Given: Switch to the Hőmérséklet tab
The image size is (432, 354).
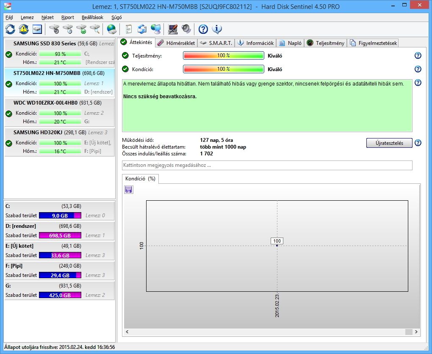Looking at the screenshot, I should [176, 43].
